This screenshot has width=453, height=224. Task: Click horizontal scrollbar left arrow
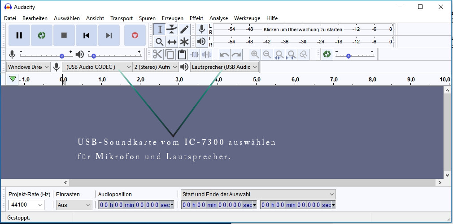click(65, 182)
